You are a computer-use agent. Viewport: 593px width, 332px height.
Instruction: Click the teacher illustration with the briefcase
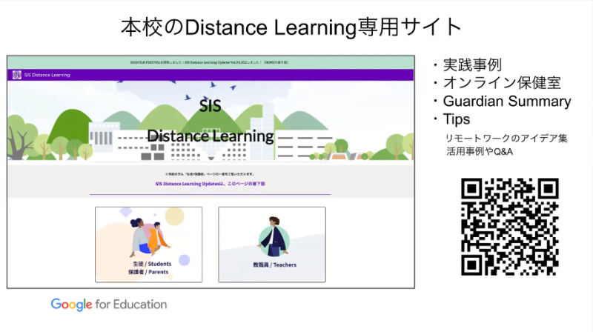(274, 237)
